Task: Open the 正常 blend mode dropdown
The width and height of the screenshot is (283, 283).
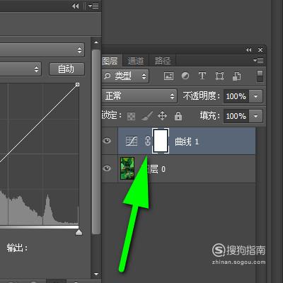Action: click(x=139, y=96)
